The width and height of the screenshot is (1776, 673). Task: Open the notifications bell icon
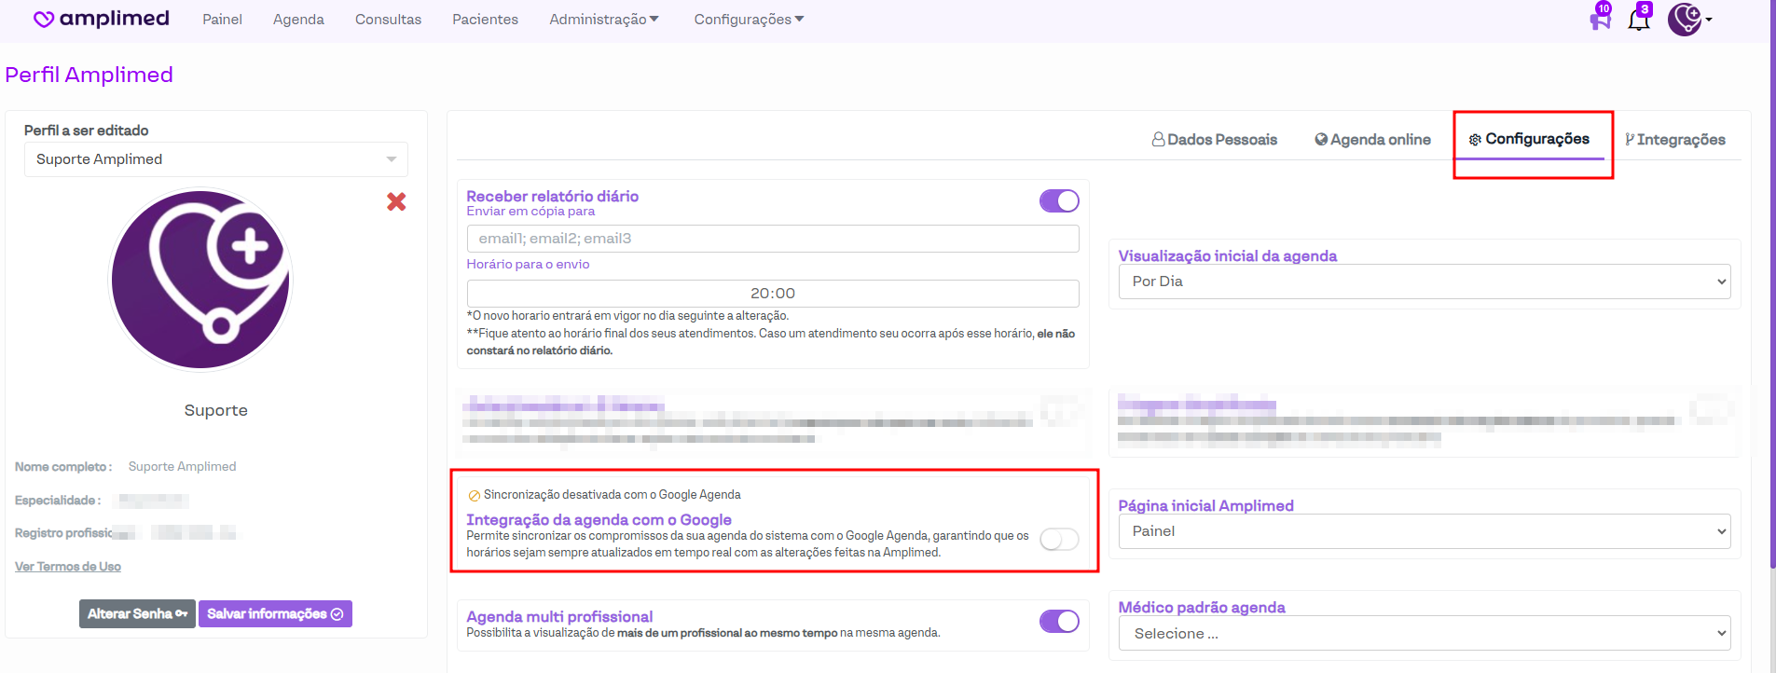point(1638,19)
